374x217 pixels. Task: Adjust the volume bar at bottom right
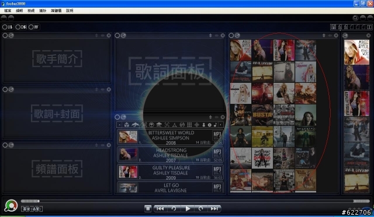click(361, 201)
